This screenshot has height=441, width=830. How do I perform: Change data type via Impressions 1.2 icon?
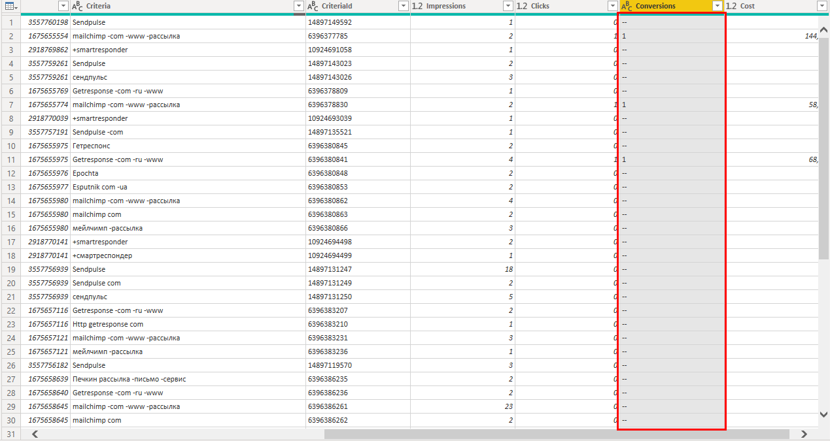click(417, 6)
